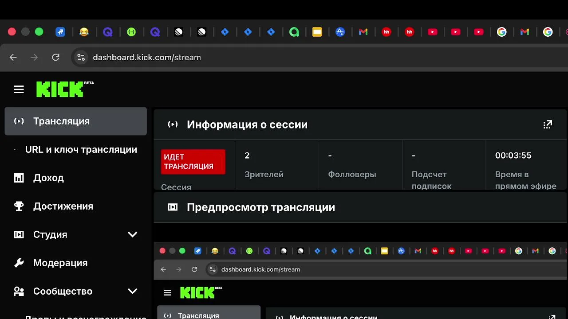Switch to the green ring-shaped tab in the top tab strip
568x319 pixels.
tap(294, 32)
